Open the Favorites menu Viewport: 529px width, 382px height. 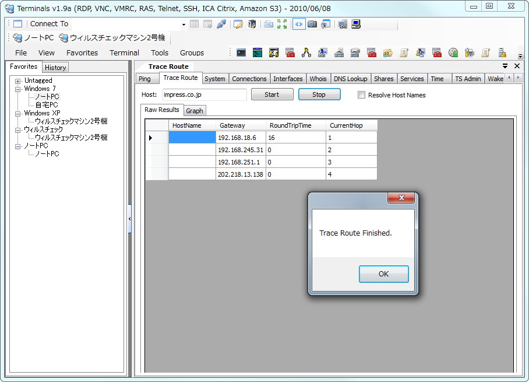point(82,53)
